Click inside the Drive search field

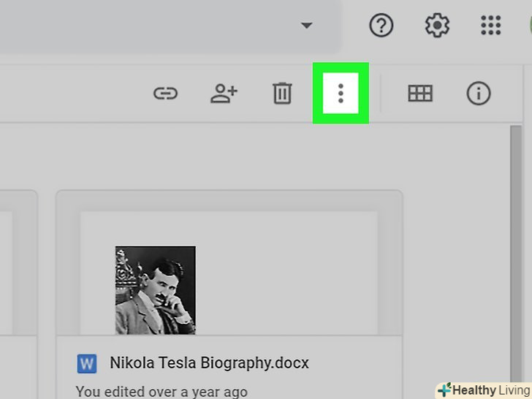146,26
